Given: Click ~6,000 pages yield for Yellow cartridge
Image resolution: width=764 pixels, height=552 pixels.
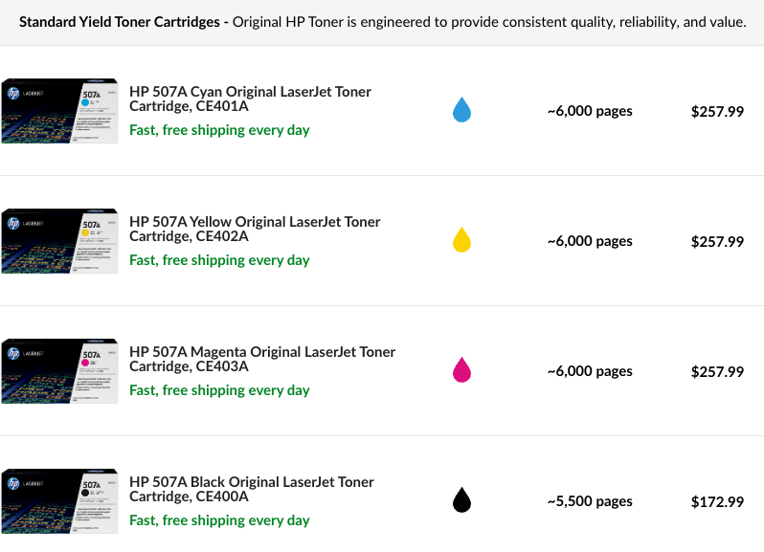Looking at the screenshot, I should [x=590, y=241].
